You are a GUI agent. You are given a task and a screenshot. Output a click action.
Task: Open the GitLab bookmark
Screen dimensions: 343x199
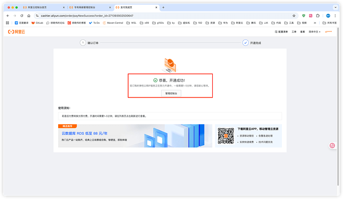click(37, 23)
